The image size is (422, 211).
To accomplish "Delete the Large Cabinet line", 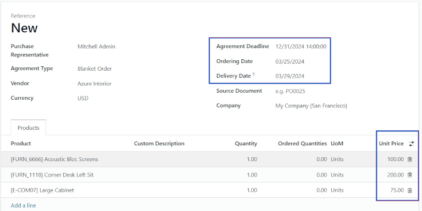I will click(x=409, y=190).
